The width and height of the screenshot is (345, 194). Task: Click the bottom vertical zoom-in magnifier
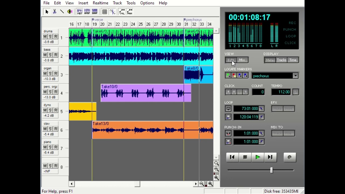[216, 178]
